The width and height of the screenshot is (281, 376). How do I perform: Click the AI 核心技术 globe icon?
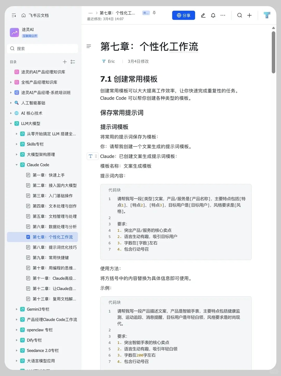tap(17, 113)
